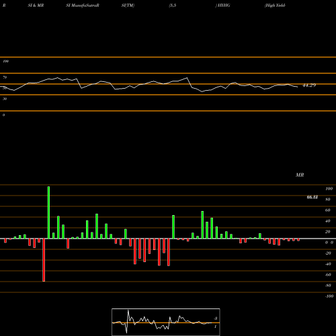Image resolution: width=336 pixels, height=336 pixels.
Task: Click the '(High Yield-' title text
Action: (x=275, y=5)
